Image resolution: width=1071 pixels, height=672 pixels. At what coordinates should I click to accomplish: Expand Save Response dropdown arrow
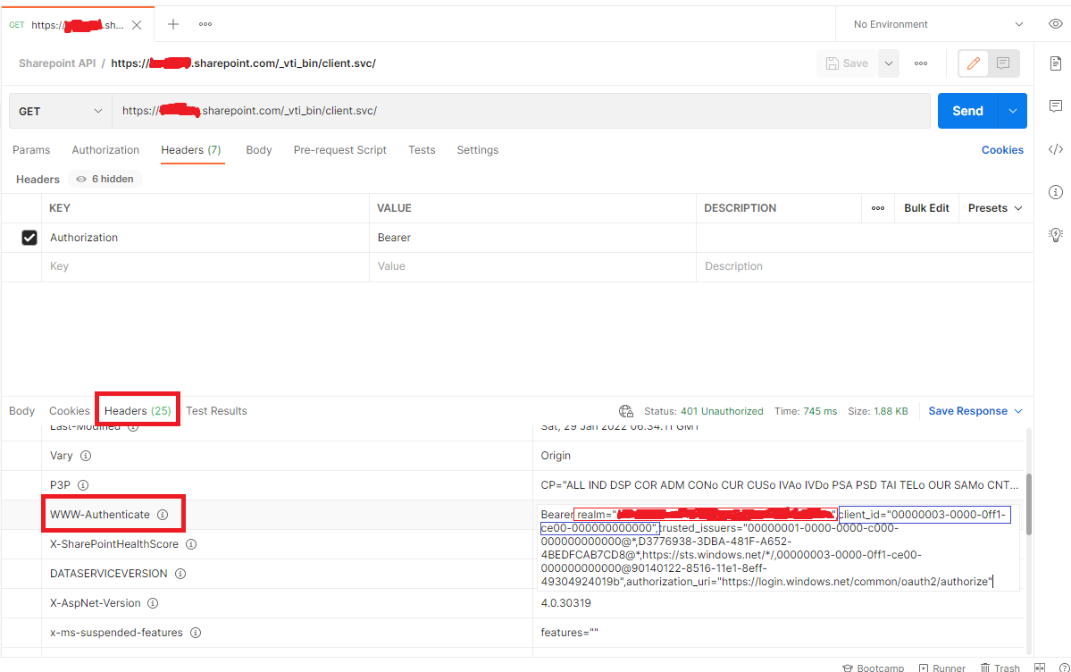point(1018,411)
